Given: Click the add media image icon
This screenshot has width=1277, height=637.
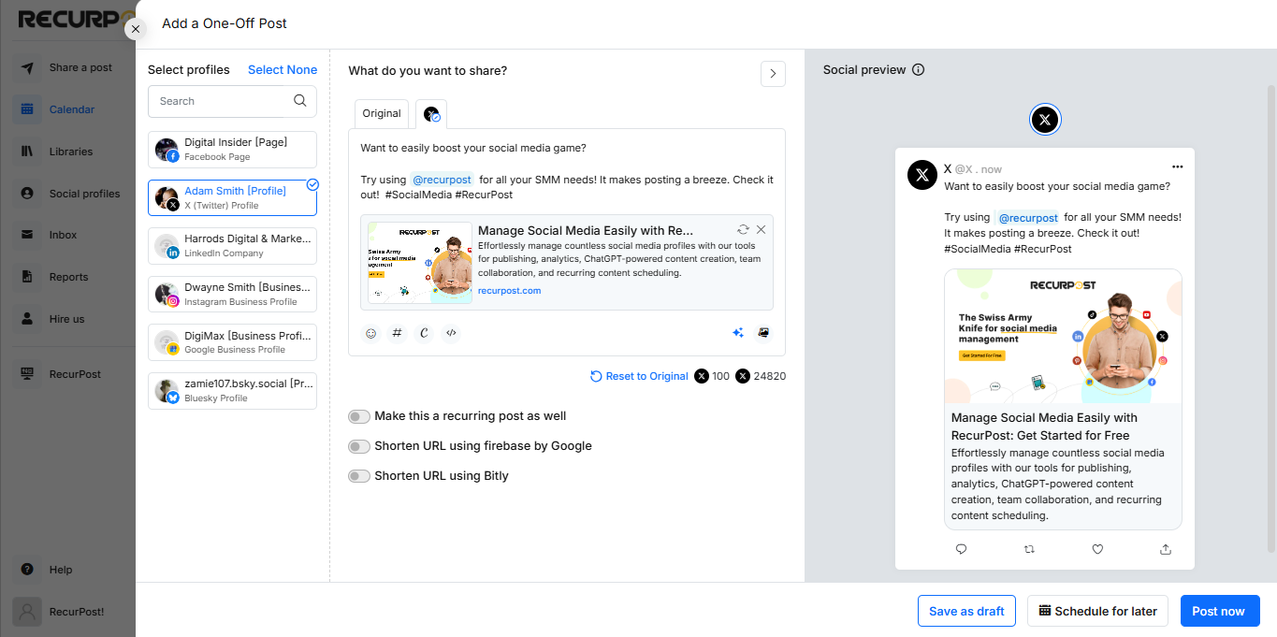Looking at the screenshot, I should pyautogui.click(x=763, y=332).
